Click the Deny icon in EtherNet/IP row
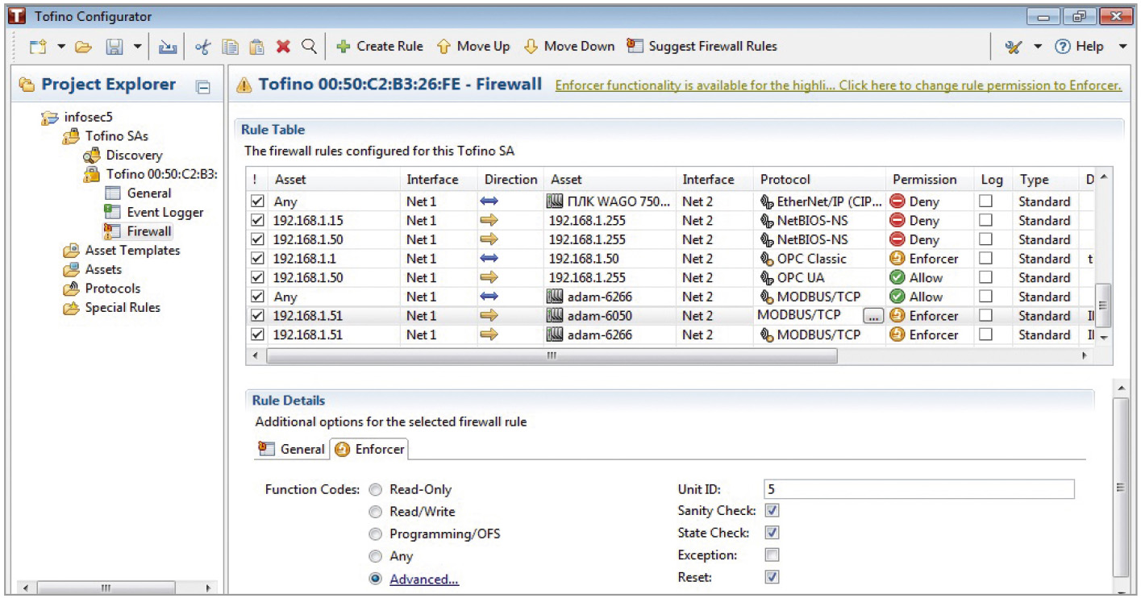This screenshot has height=598, width=1141. pyautogui.click(x=897, y=201)
